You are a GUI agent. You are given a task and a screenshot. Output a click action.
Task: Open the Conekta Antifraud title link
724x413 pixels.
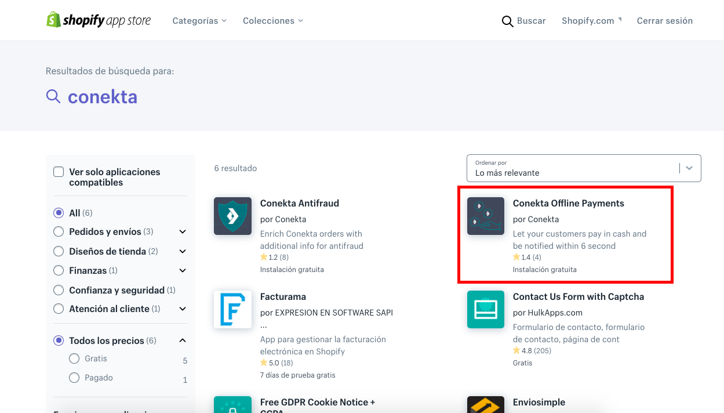pyautogui.click(x=300, y=204)
